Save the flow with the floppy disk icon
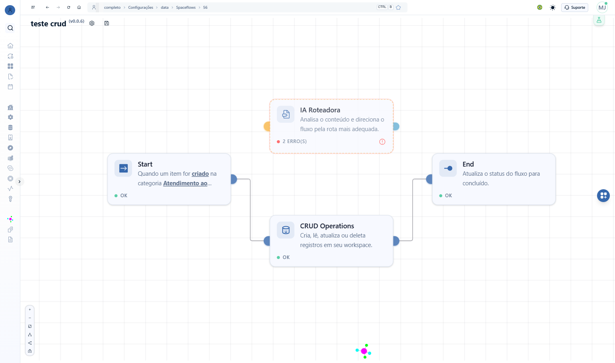 pos(107,23)
